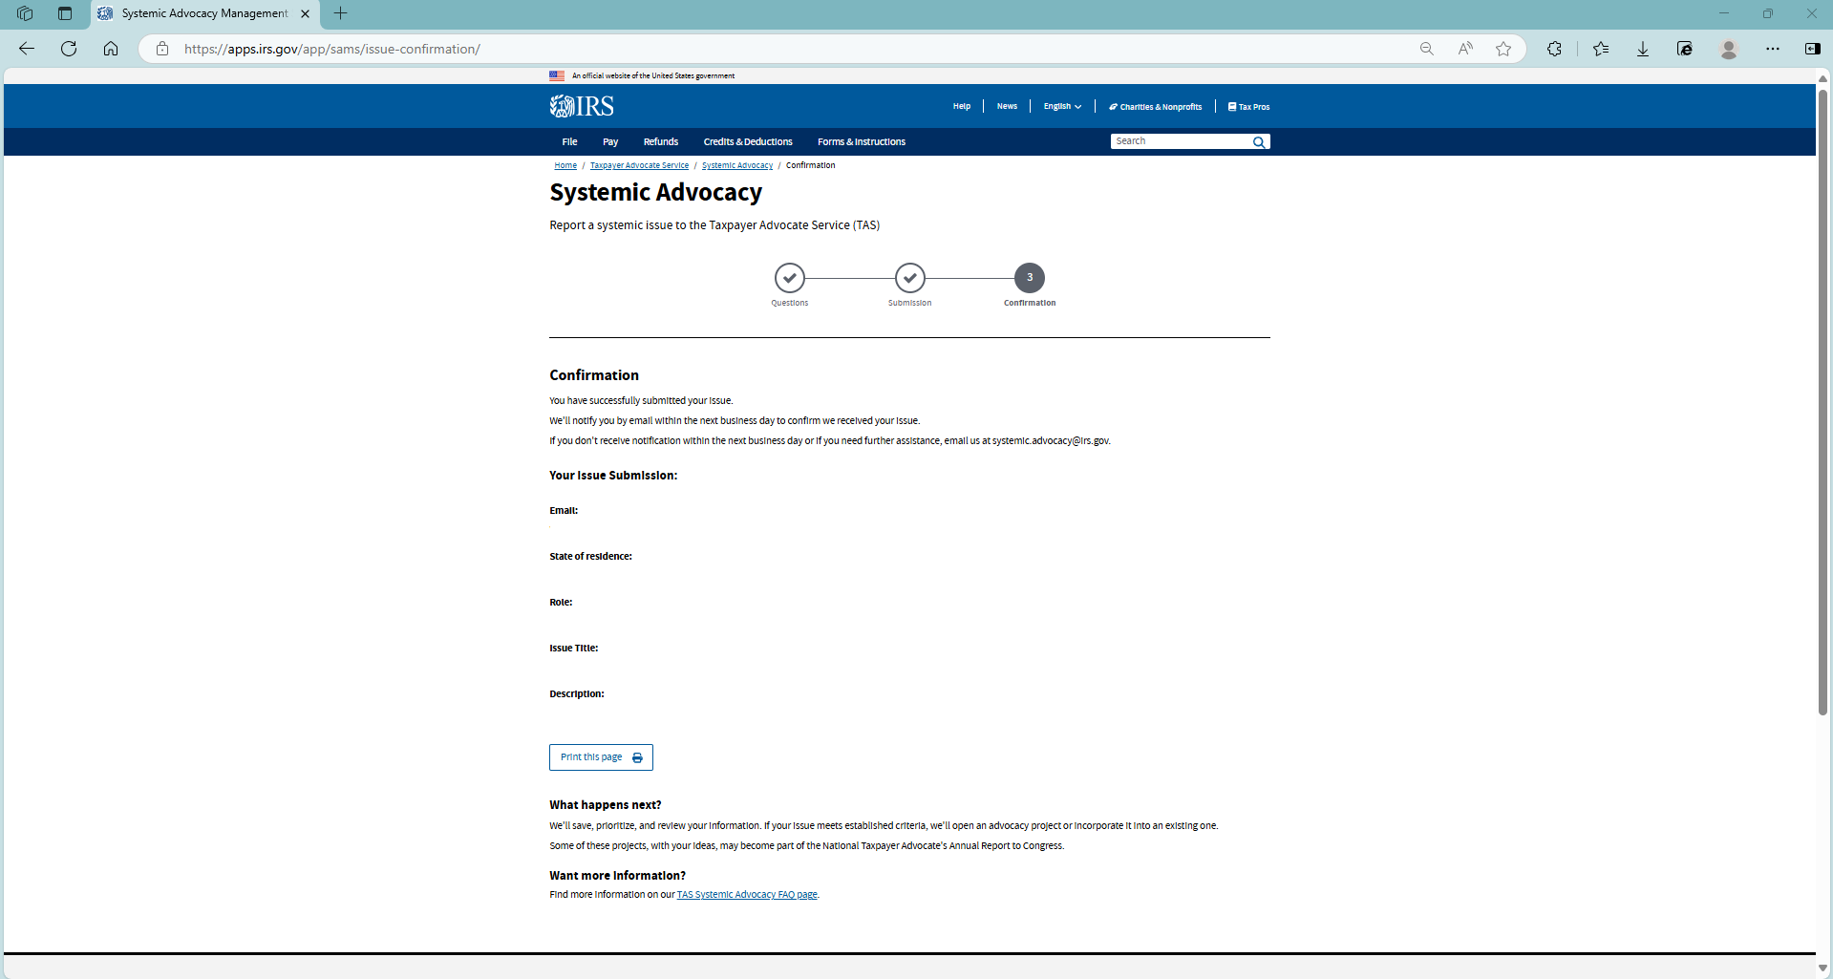Open the Refunds menu

click(660, 142)
